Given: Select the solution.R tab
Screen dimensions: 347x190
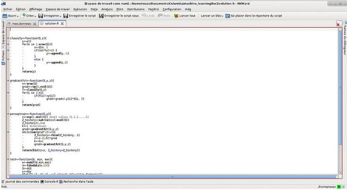Looking at the screenshot, I should [x=52, y=24].
